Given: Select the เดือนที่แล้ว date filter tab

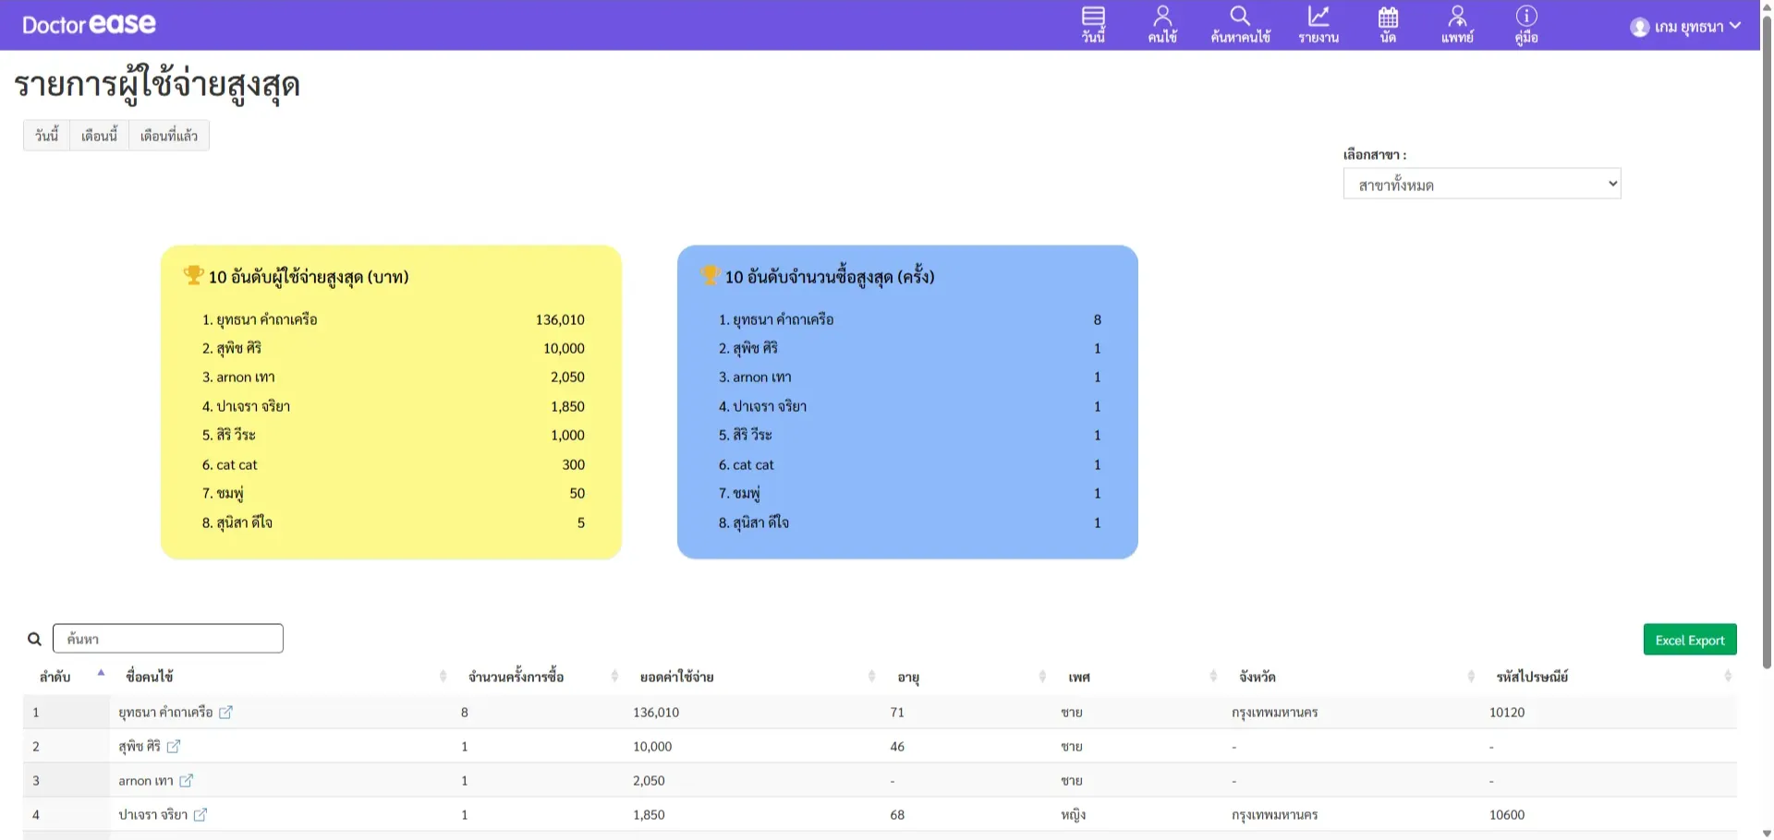Looking at the screenshot, I should [169, 136].
